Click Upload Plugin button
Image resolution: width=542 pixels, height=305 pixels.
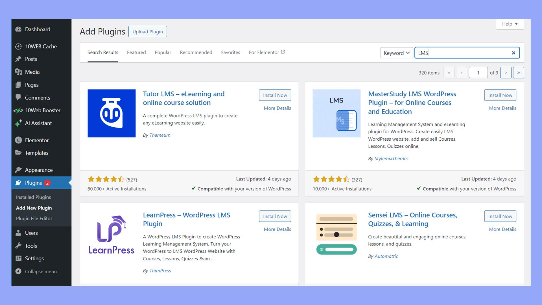pyautogui.click(x=147, y=31)
